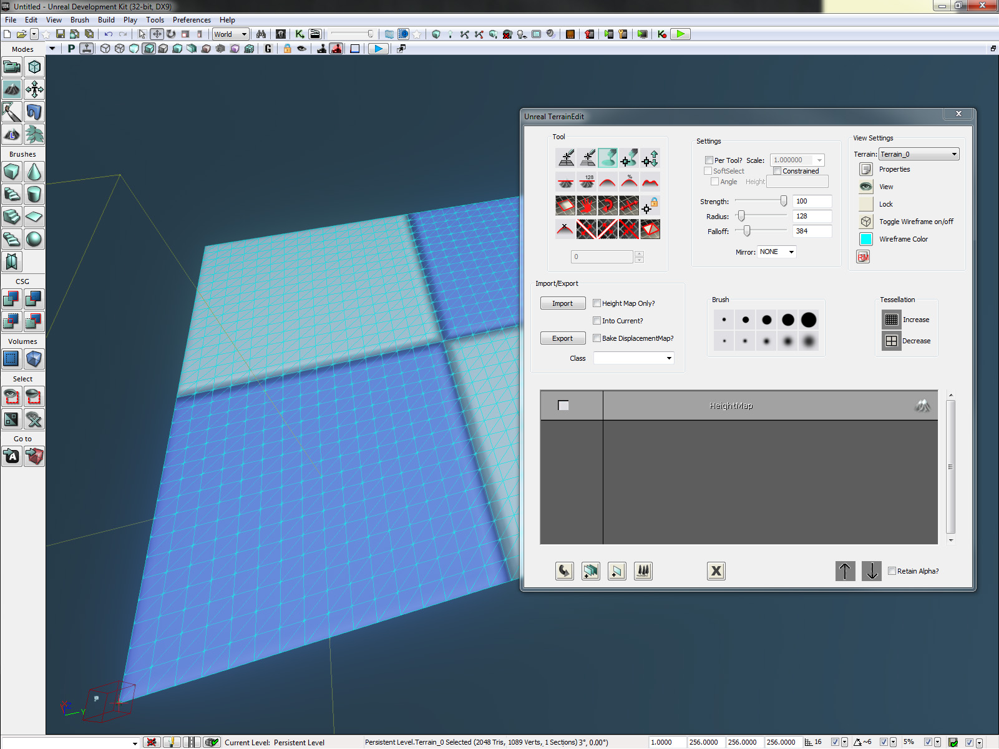This screenshot has height=749, width=999.
Task: Open the Preferences menu
Action: point(192,20)
